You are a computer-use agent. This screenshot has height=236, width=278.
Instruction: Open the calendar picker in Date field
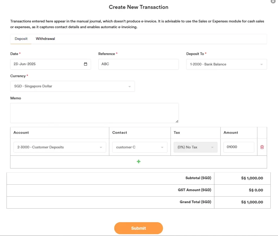coord(86,64)
